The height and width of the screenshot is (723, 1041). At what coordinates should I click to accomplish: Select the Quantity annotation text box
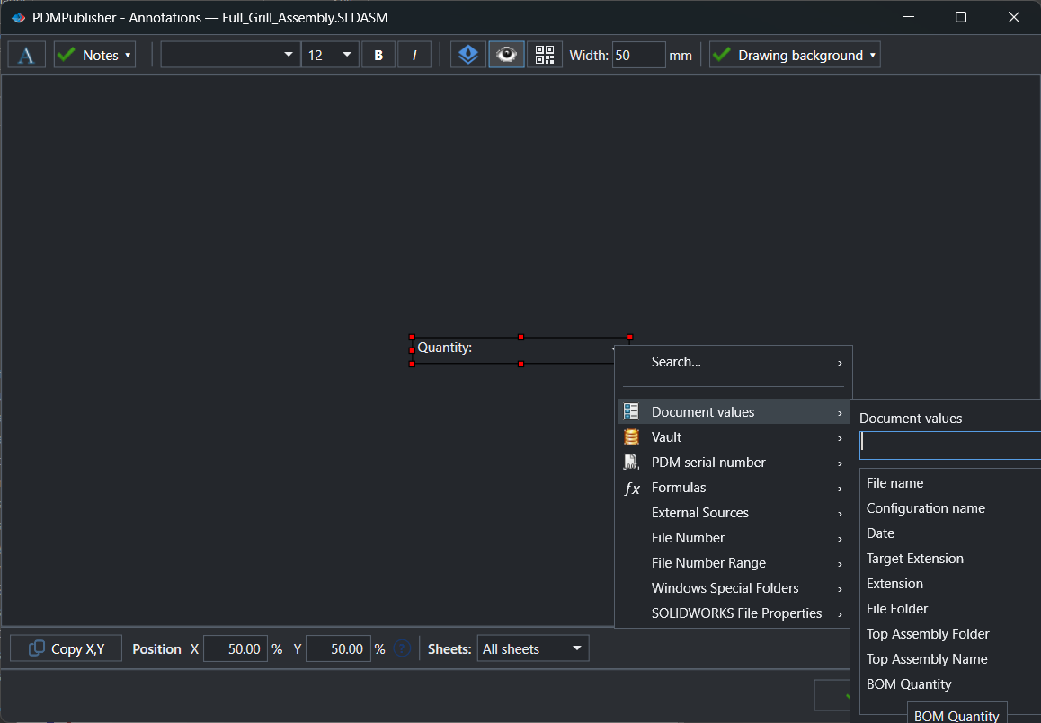pos(520,350)
